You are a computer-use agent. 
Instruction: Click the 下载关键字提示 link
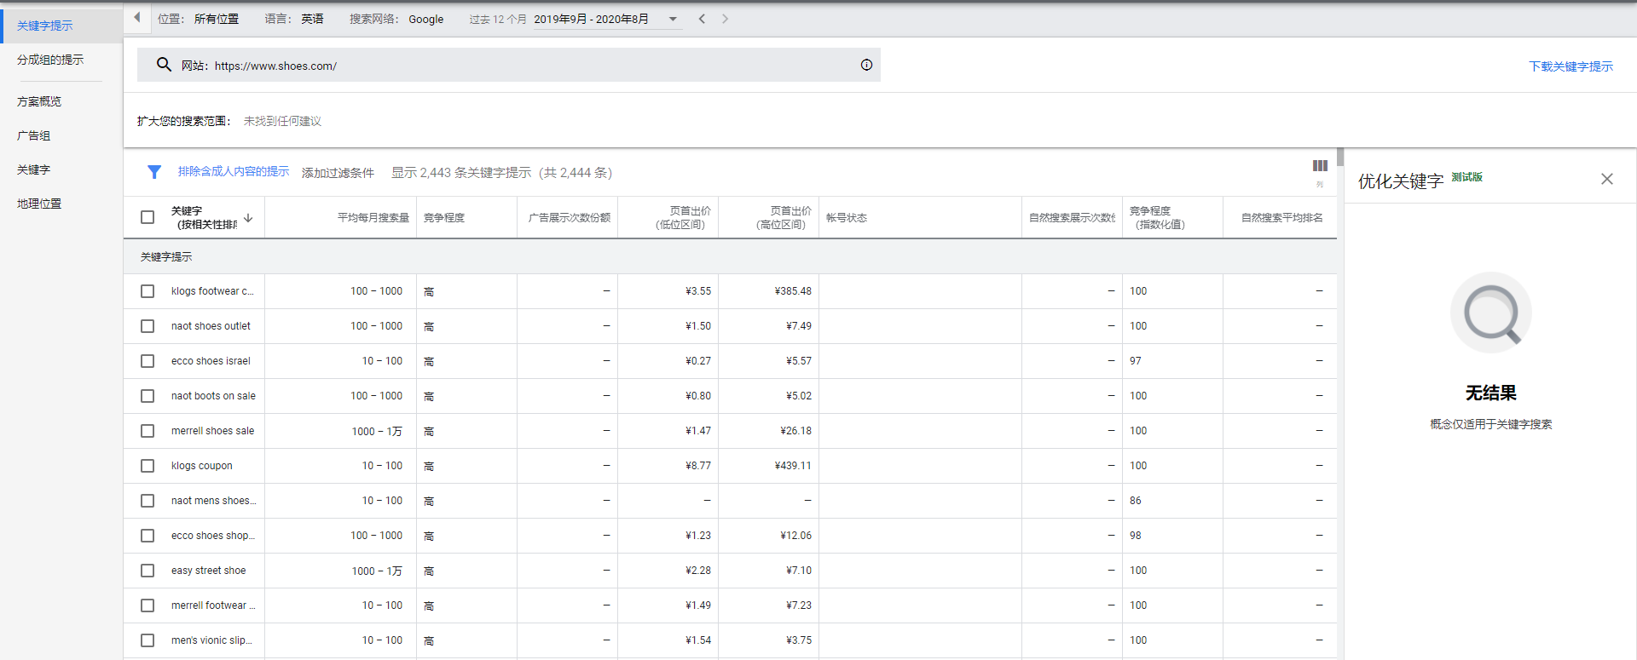click(x=1570, y=66)
